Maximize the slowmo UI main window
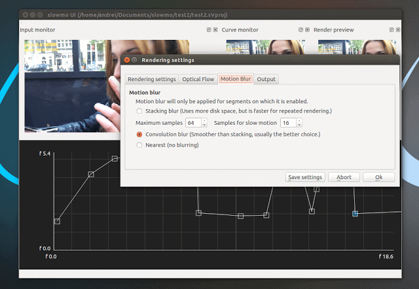 click(40, 14)
